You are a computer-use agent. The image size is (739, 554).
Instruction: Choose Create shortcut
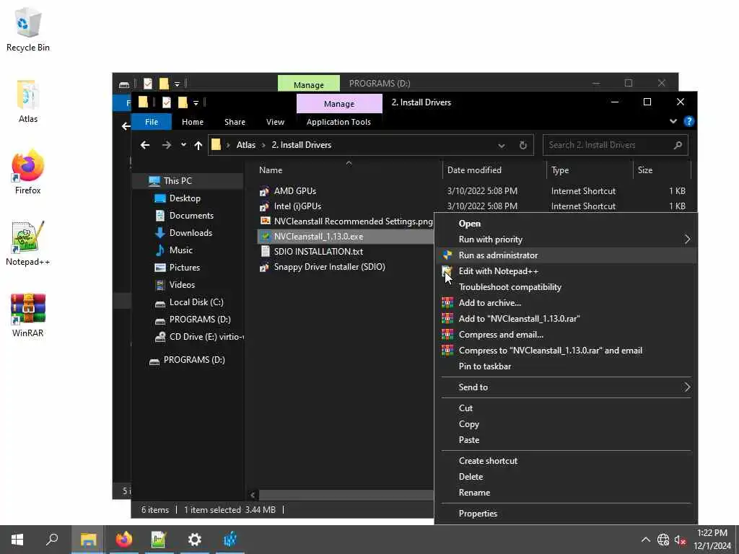tap(566, 461)
